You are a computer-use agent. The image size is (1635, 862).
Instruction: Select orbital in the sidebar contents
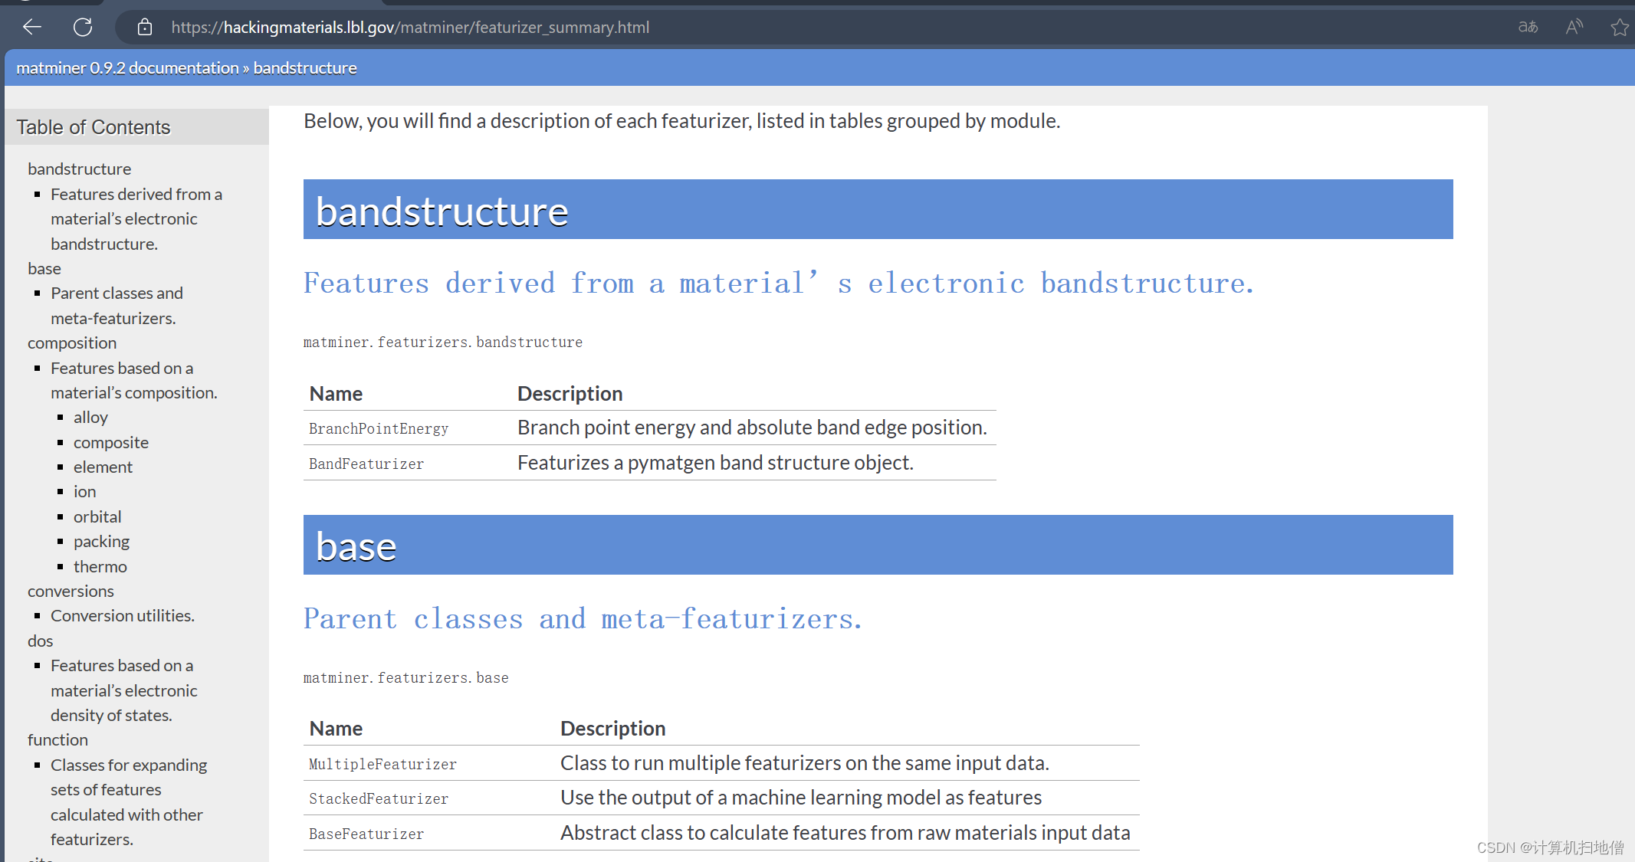(97, 517)
